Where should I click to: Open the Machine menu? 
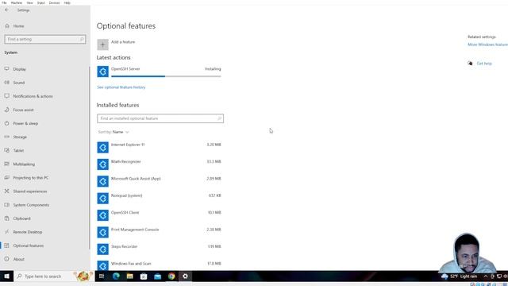tap(17, 2)
